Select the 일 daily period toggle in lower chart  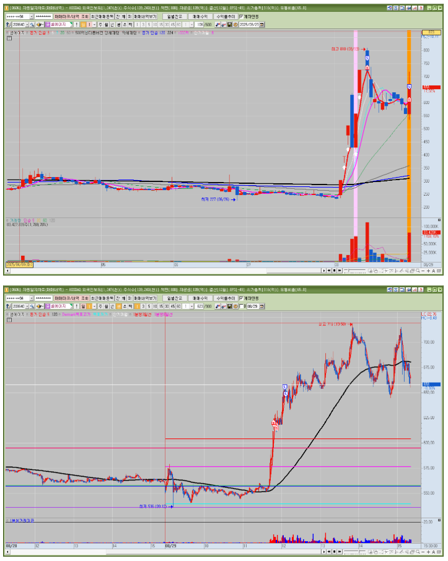click(x=83, y=307)
